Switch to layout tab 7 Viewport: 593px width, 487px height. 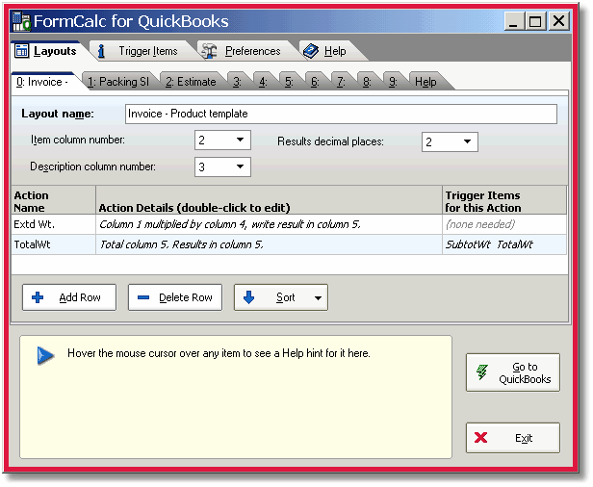pyautogui.click(x=341, y=82)
